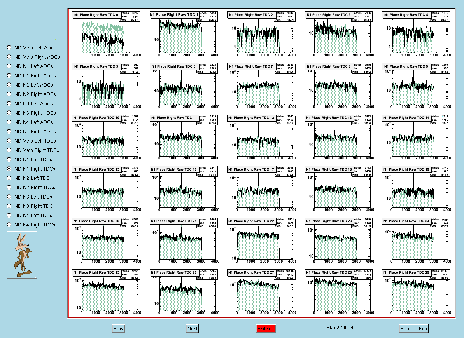Click the Raw TDC 8 histogram pad

(339, 86)
